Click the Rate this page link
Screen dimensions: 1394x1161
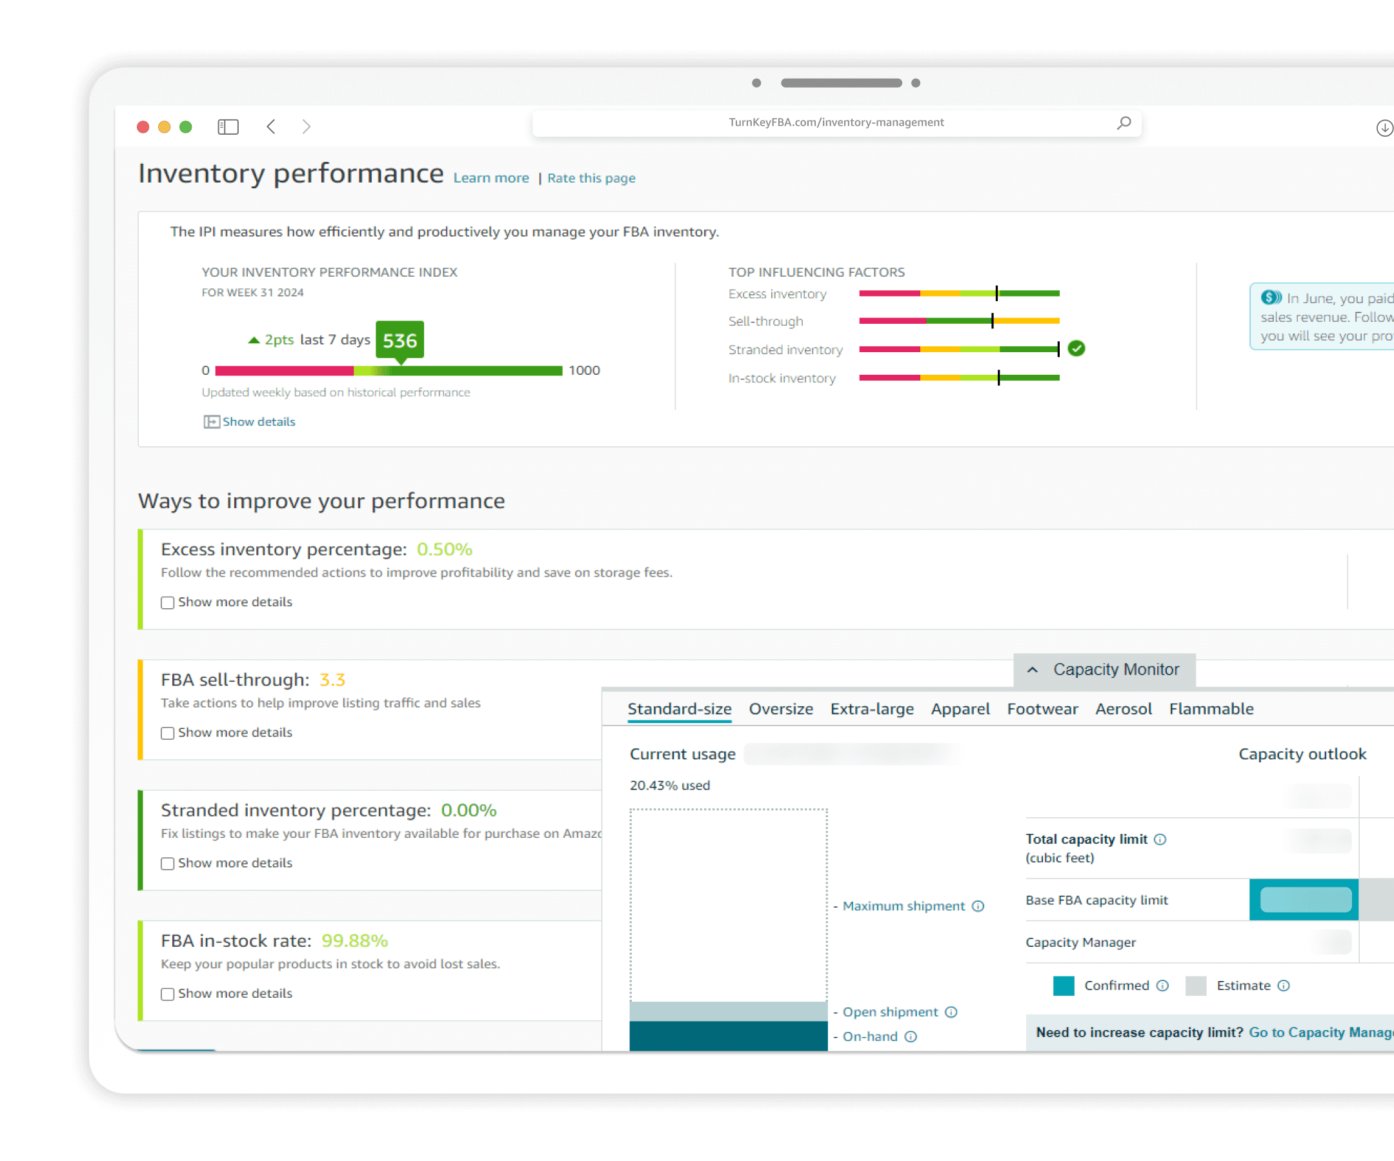591,178
